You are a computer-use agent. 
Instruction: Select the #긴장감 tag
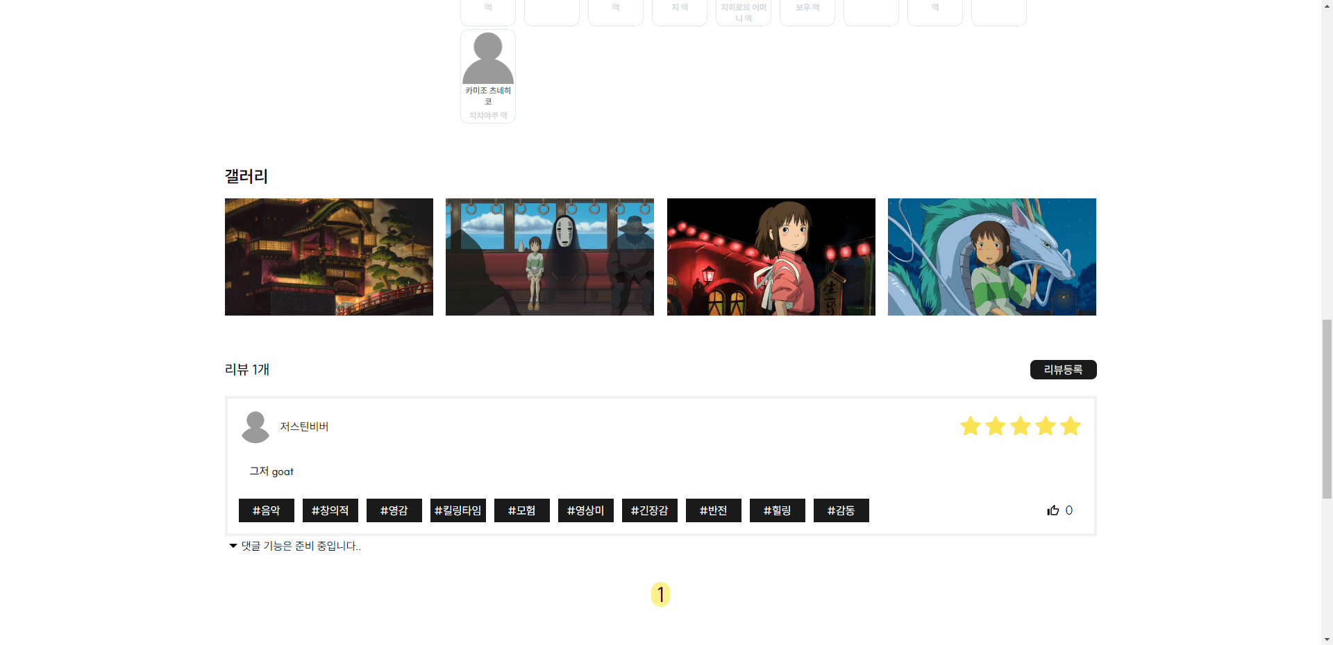[x=650, y=510]
